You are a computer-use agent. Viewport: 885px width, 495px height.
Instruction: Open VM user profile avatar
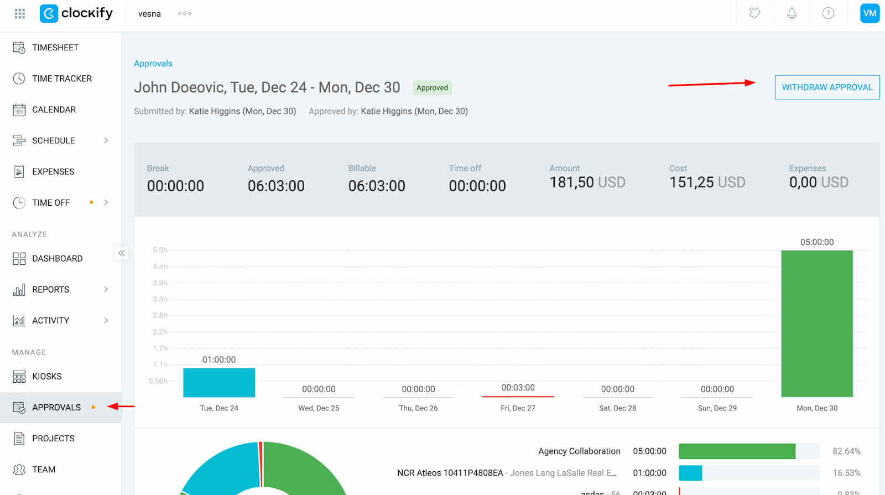870,13
